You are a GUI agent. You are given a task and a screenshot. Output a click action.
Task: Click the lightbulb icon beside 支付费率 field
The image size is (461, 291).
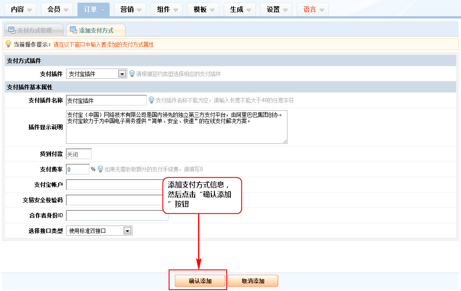100,169
